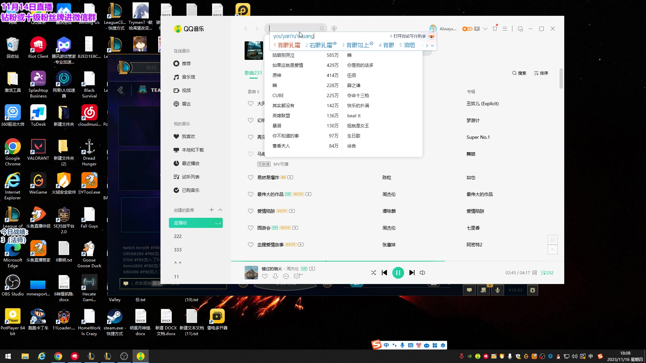The height and width of the screenshot is (363, 646).
Task: Open Google Chrome from the taskbar
Action: click(58, 356)
